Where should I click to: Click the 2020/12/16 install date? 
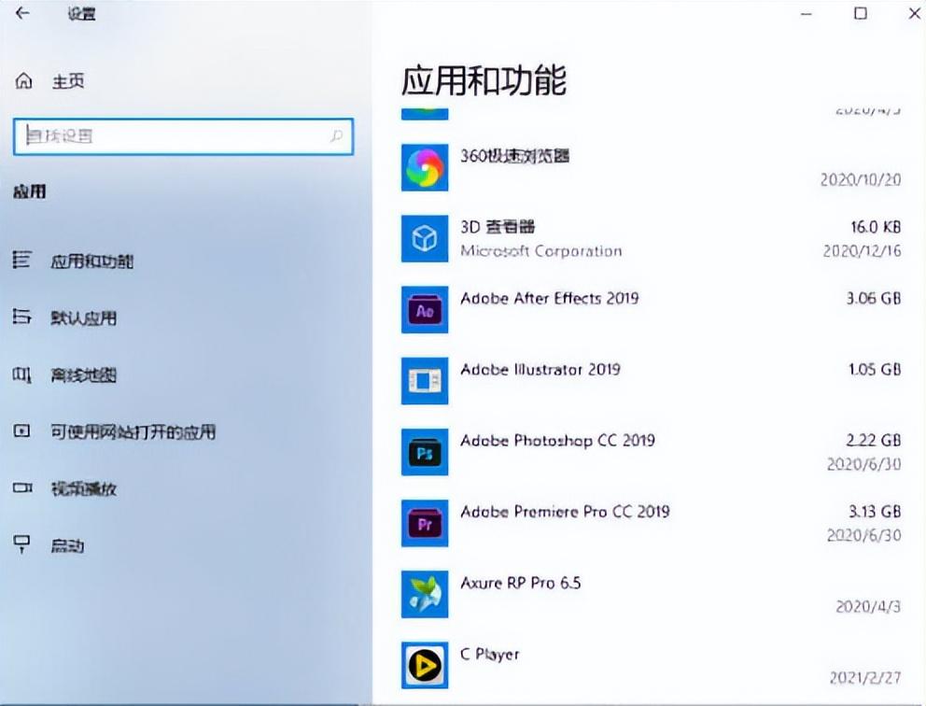862,251
